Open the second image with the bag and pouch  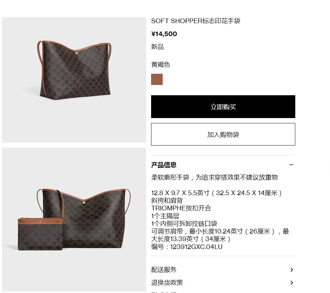pos(74,220)
